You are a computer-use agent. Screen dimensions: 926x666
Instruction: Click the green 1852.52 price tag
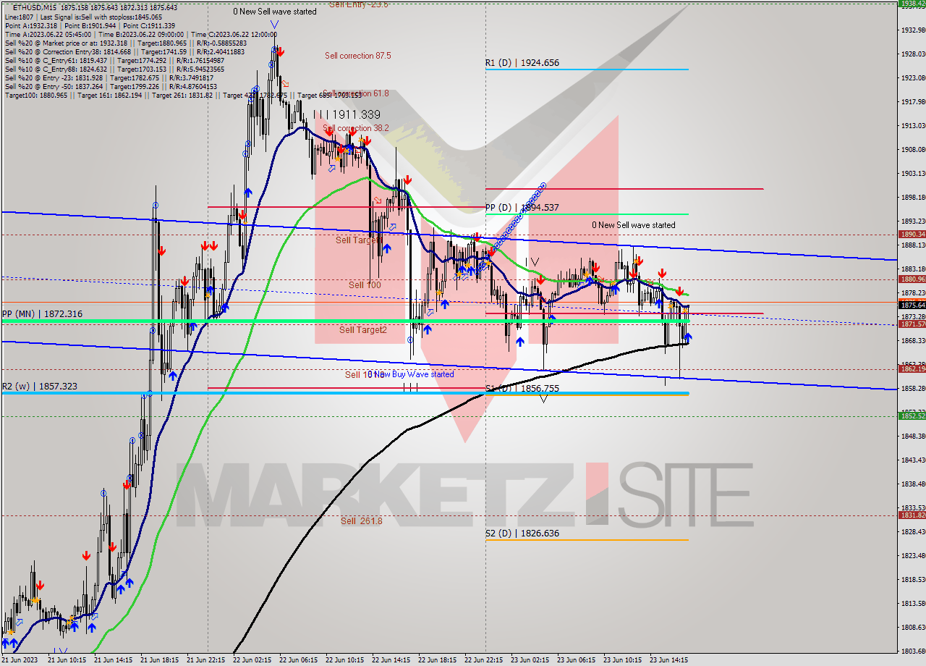pyautogui.click(x=912, y=416)
